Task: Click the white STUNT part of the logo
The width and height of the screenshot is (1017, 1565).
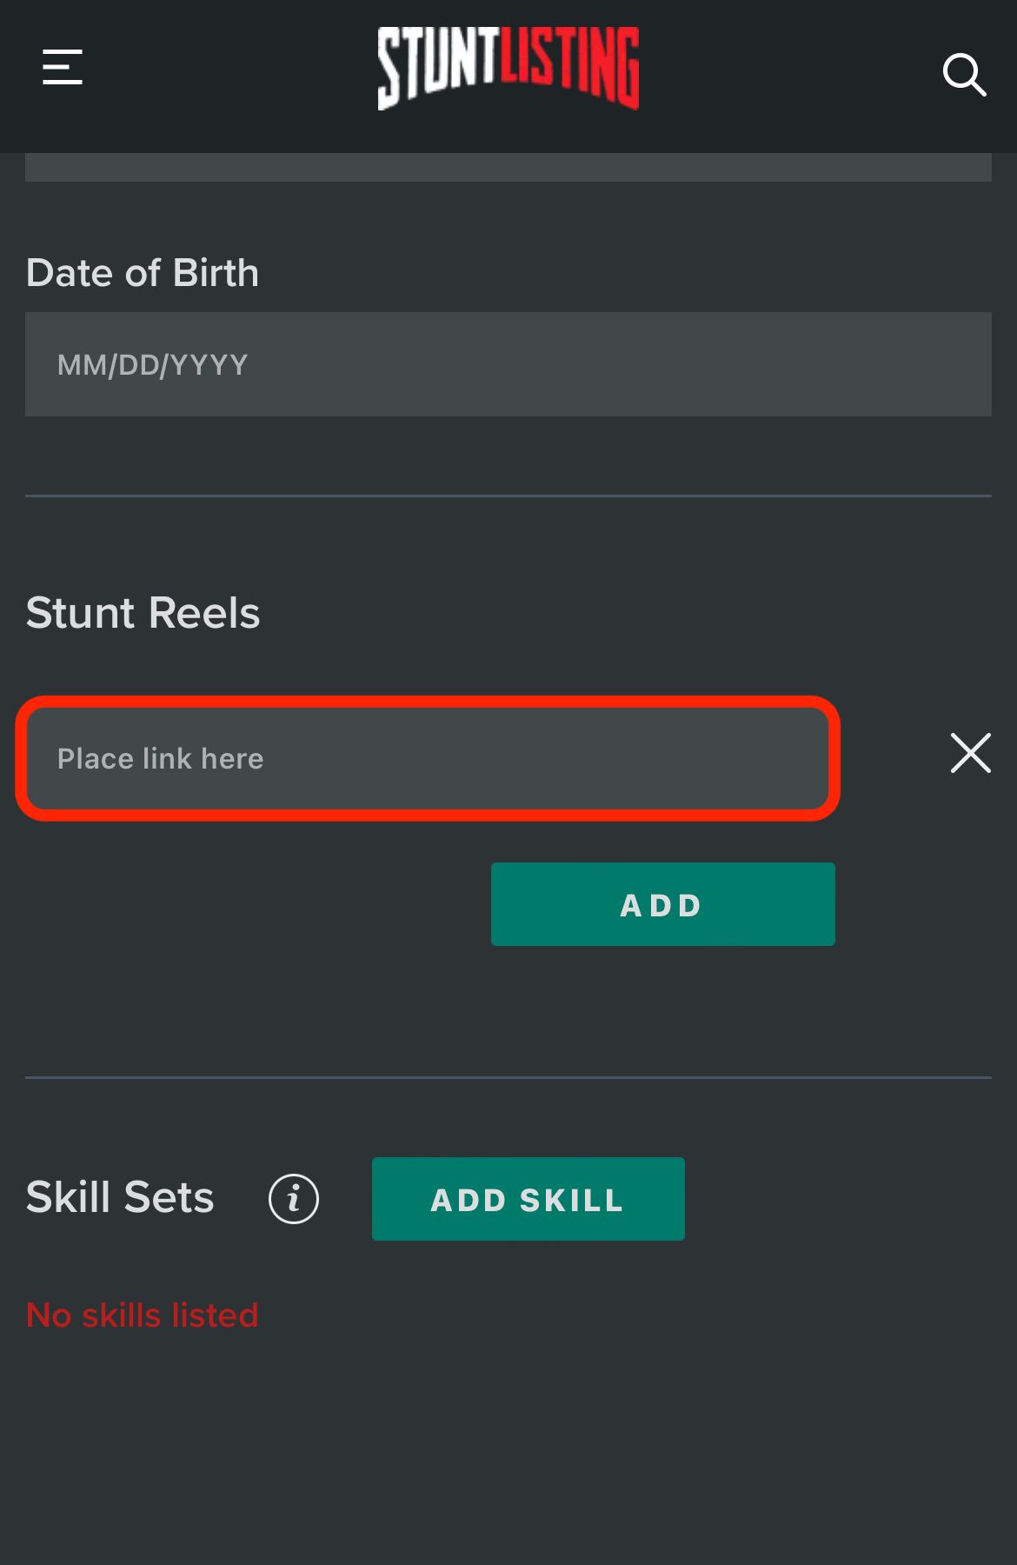Action: [437, 68]
